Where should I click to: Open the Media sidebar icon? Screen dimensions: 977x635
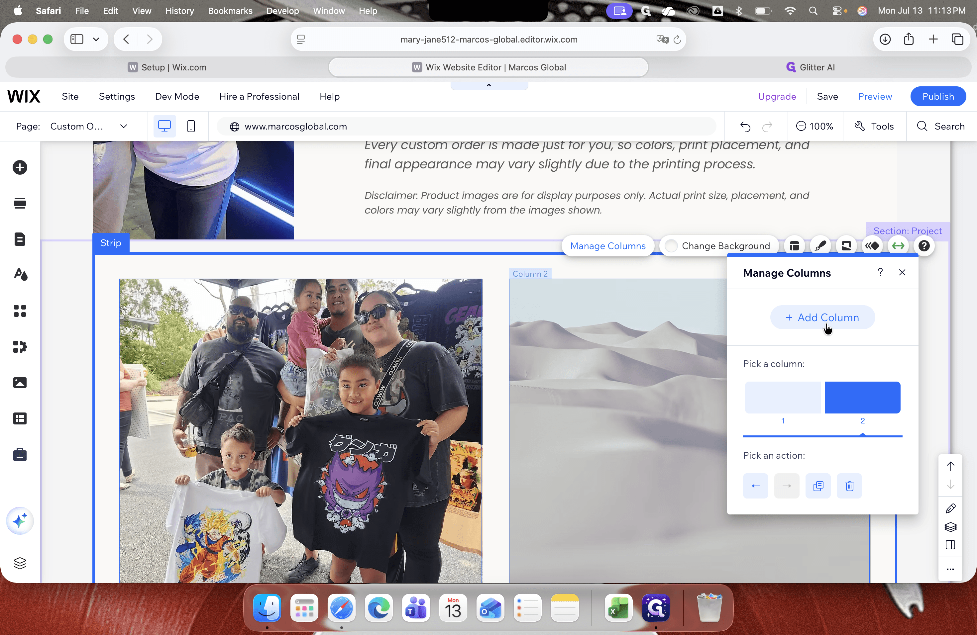[20, 383]
